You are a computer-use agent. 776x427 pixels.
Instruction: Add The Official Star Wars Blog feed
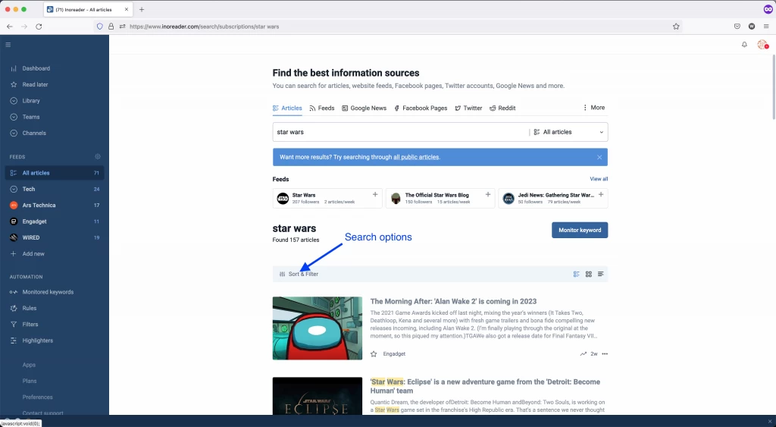click(488, 195)
